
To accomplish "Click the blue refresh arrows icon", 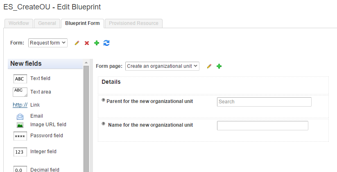I will [106, 43].
